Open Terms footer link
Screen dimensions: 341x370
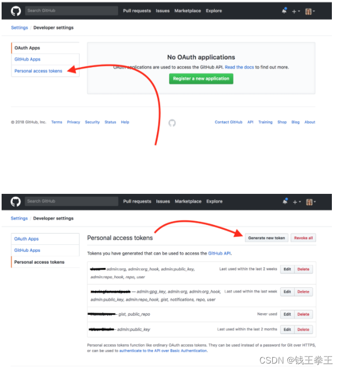pos(56,122)
